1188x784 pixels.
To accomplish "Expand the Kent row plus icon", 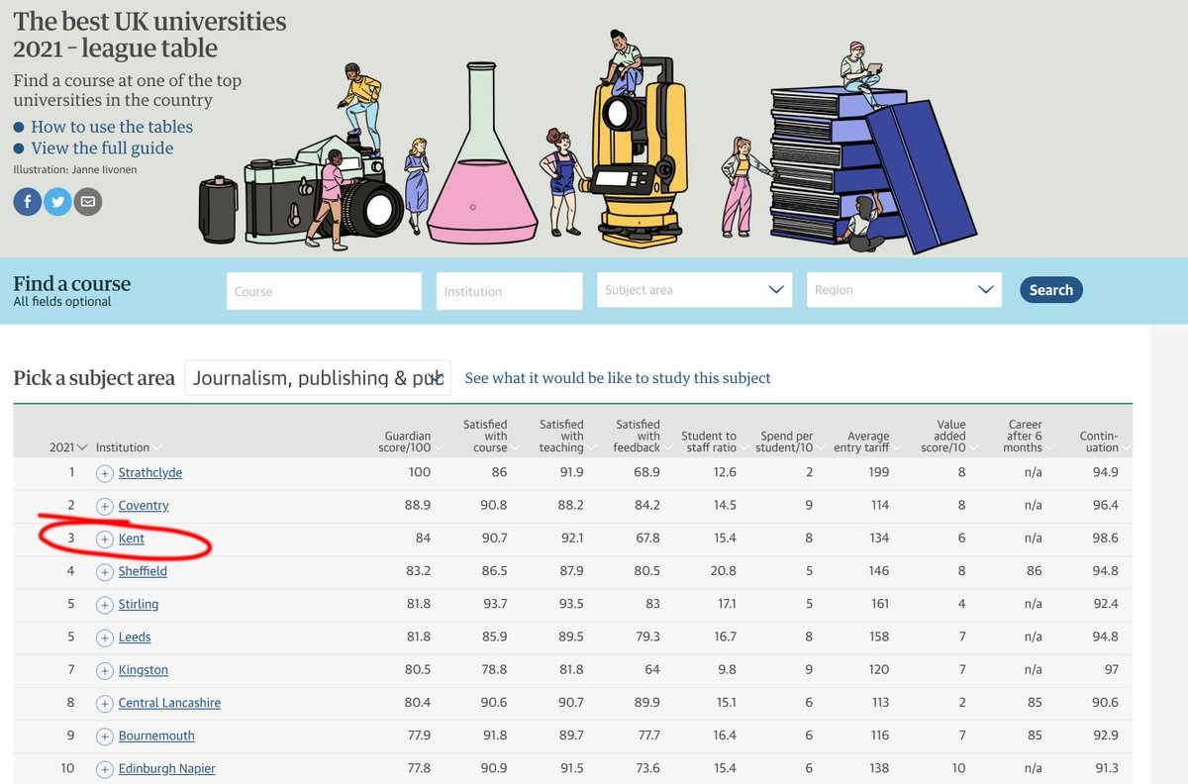I will (x=105, y=539).
